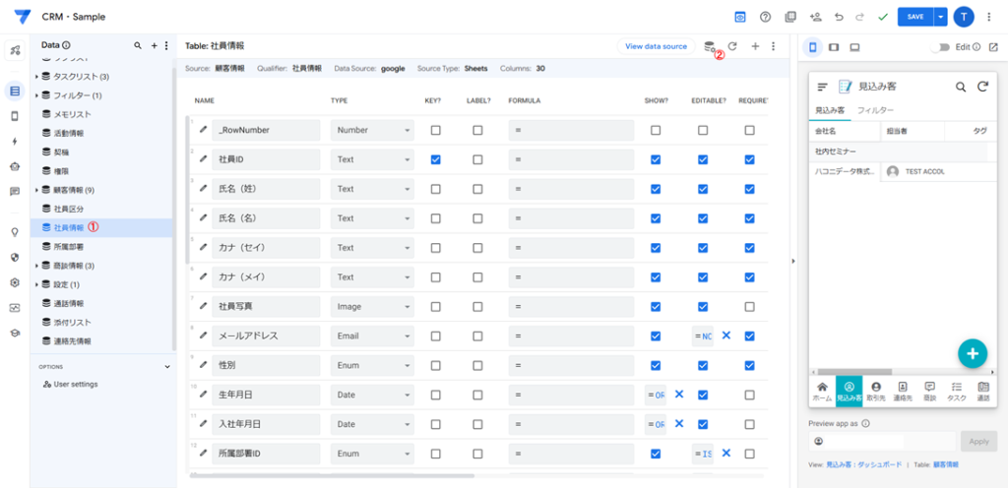This screenshot has height=488, width=1008.
Task: Open the SAVE button dropdown arrow
Action: coord(940,18)
